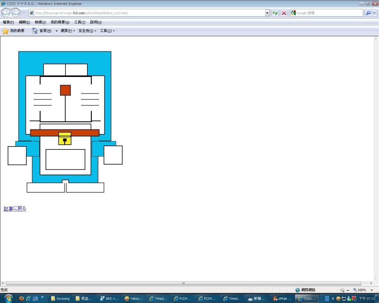
Task: Go forward using the Forward arrow button
Action: pyautogui.click(x=16, y=13)
